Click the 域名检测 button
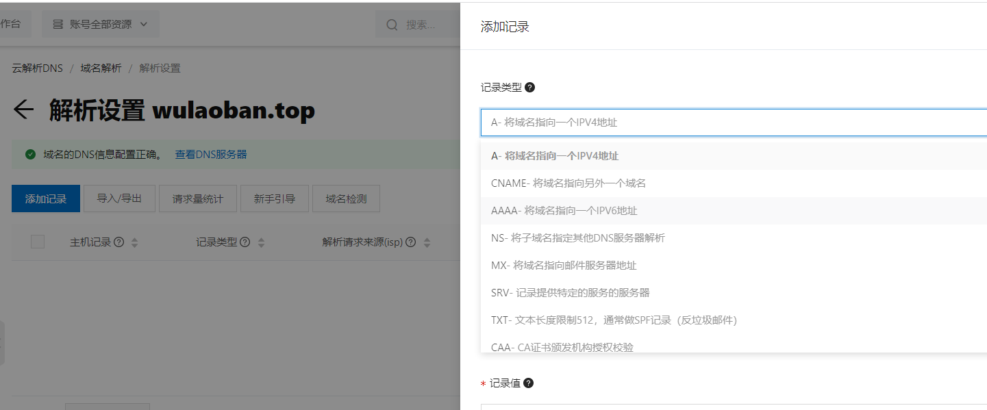 click(x=346, y=199)
